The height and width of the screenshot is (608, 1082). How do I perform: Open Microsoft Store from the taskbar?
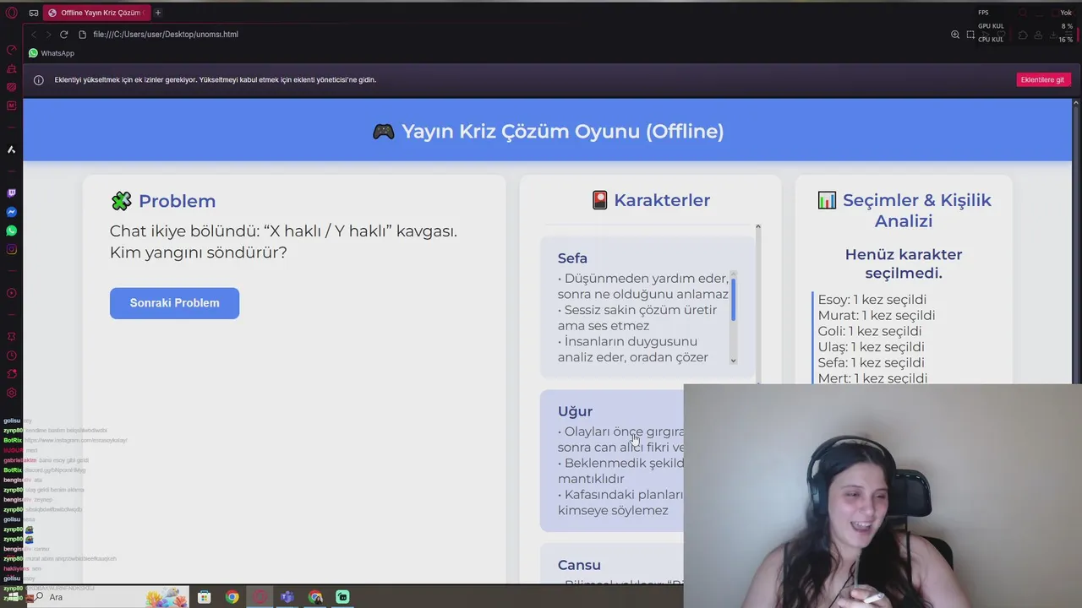click(205, 597)
